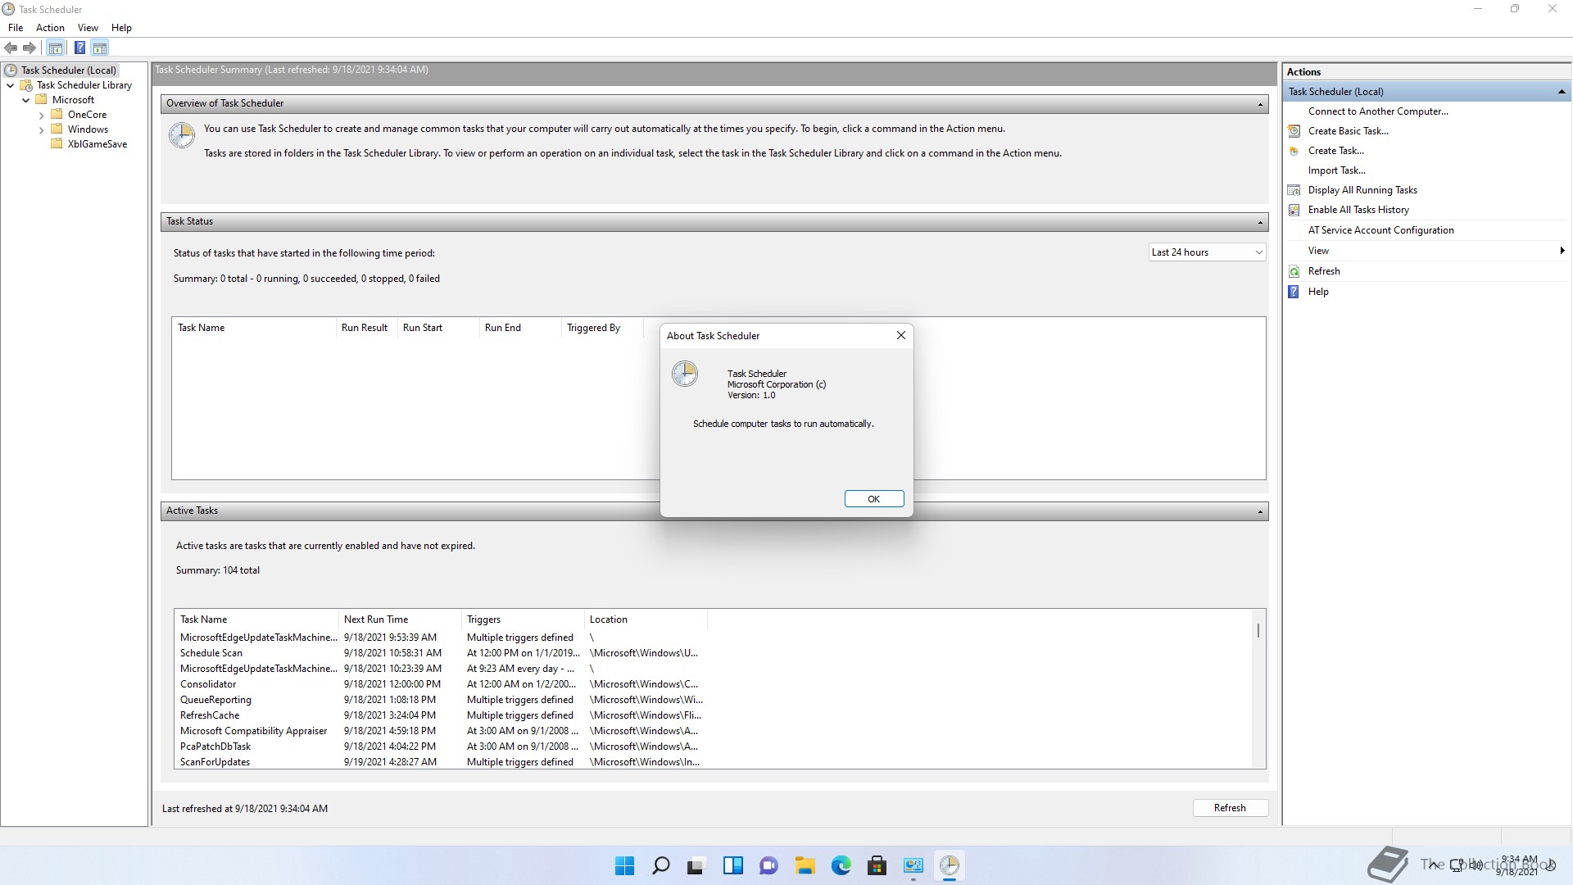This screenshot has height=885, width=1573.
Task: Click Enable All Tasks History icon
Action: 1294,210
